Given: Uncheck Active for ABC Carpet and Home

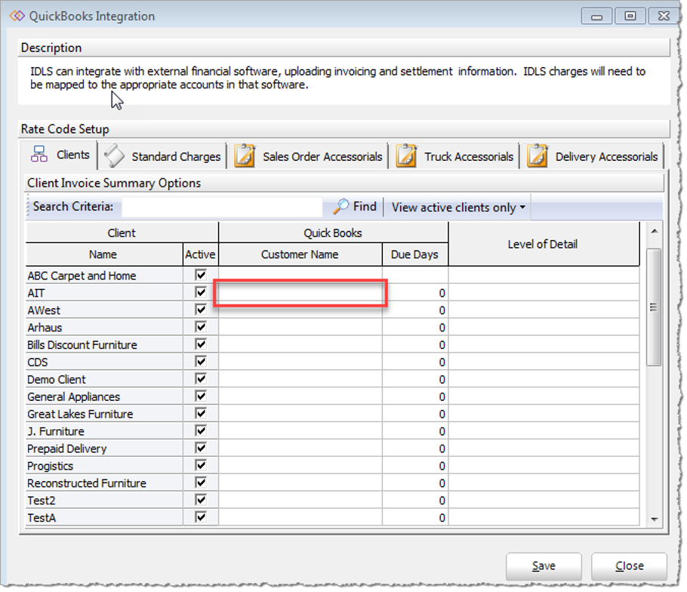Looking at the screenshot, I should pos(201,275).
